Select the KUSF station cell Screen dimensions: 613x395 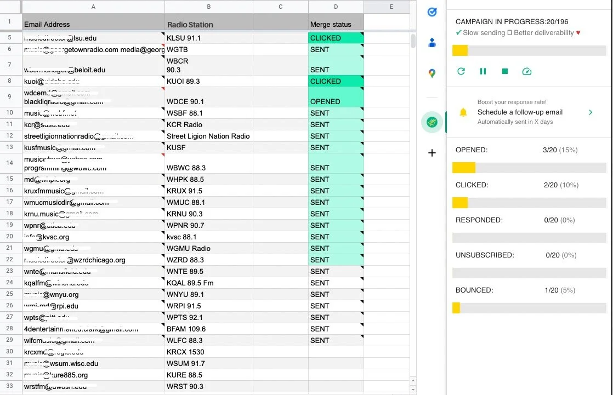pyautogui.click(x=209, y=148)
